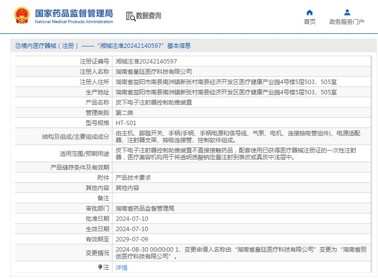378x279 pixels.
Task: Click the 基本信息 section header title
Action: pos(179,46)
